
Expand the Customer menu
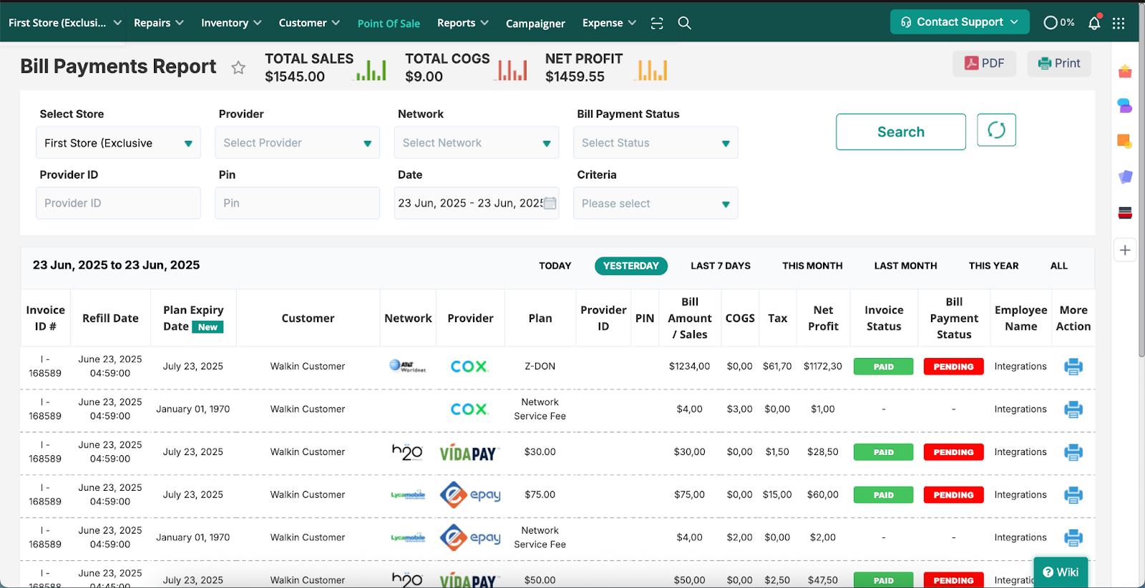309,23
